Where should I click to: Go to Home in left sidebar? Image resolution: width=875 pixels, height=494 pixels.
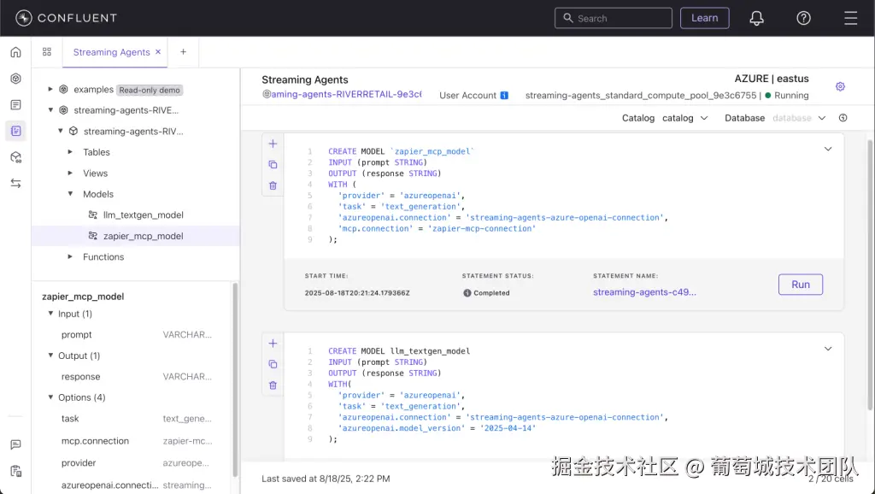[15, 52]
